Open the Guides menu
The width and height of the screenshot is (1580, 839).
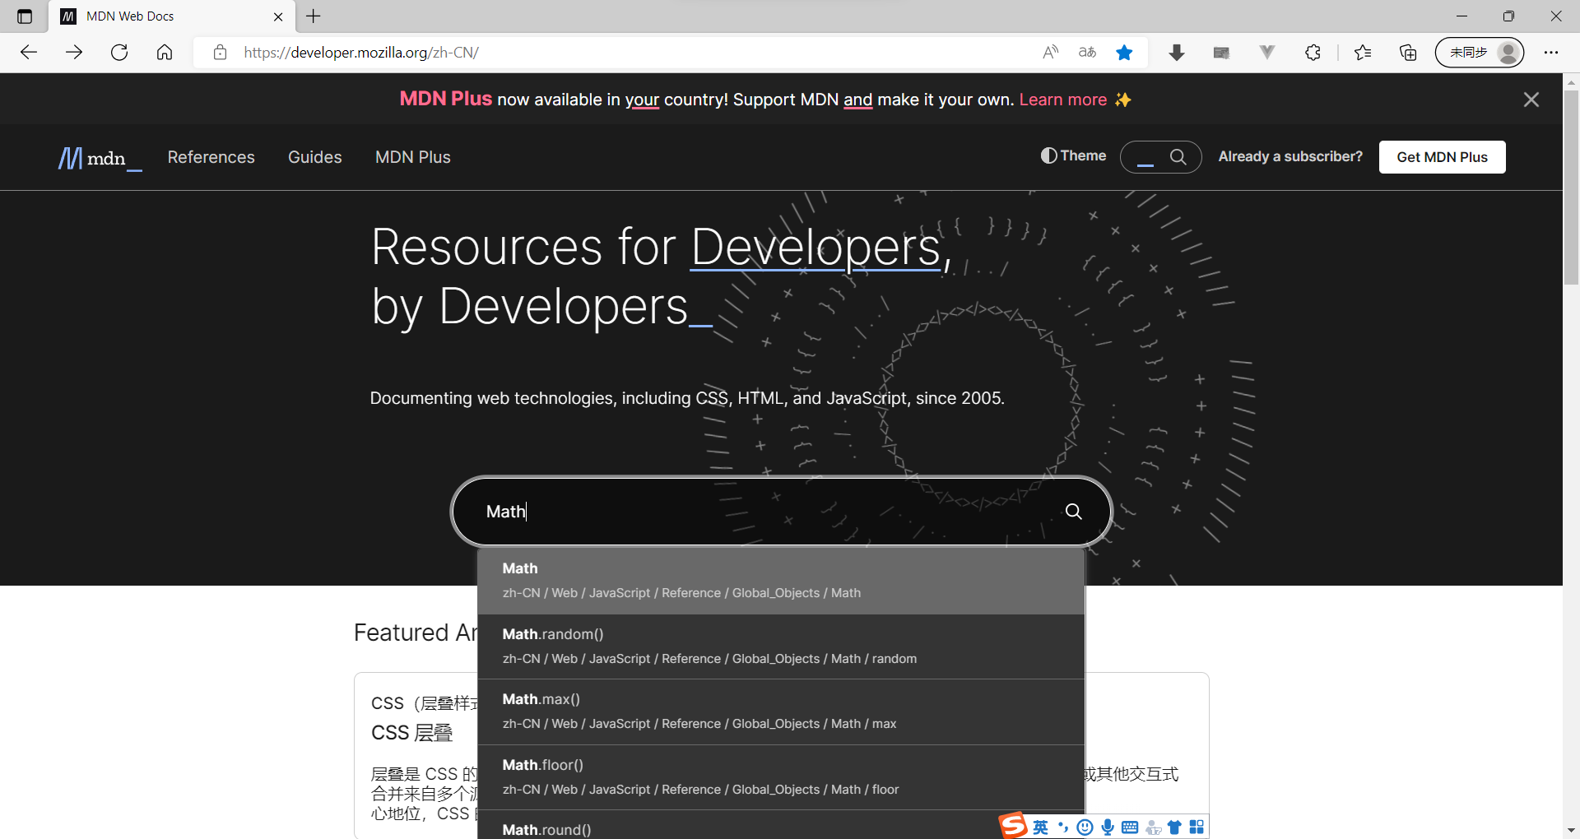click(315, 157)
